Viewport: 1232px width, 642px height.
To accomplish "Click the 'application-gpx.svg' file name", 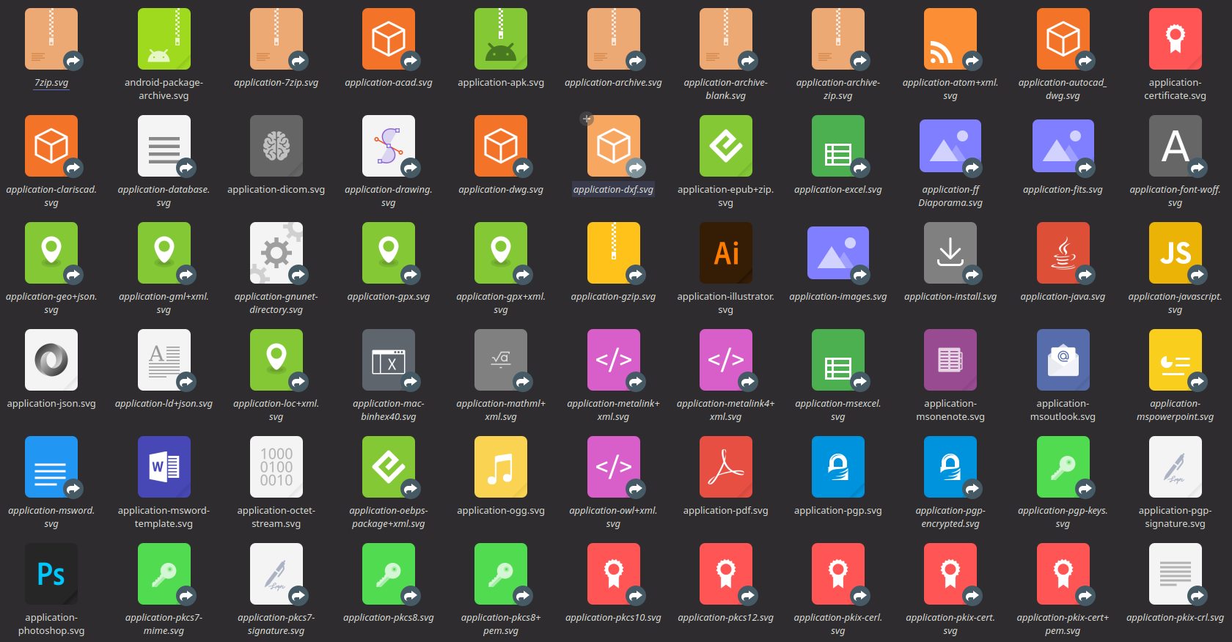I will point(389,297).
